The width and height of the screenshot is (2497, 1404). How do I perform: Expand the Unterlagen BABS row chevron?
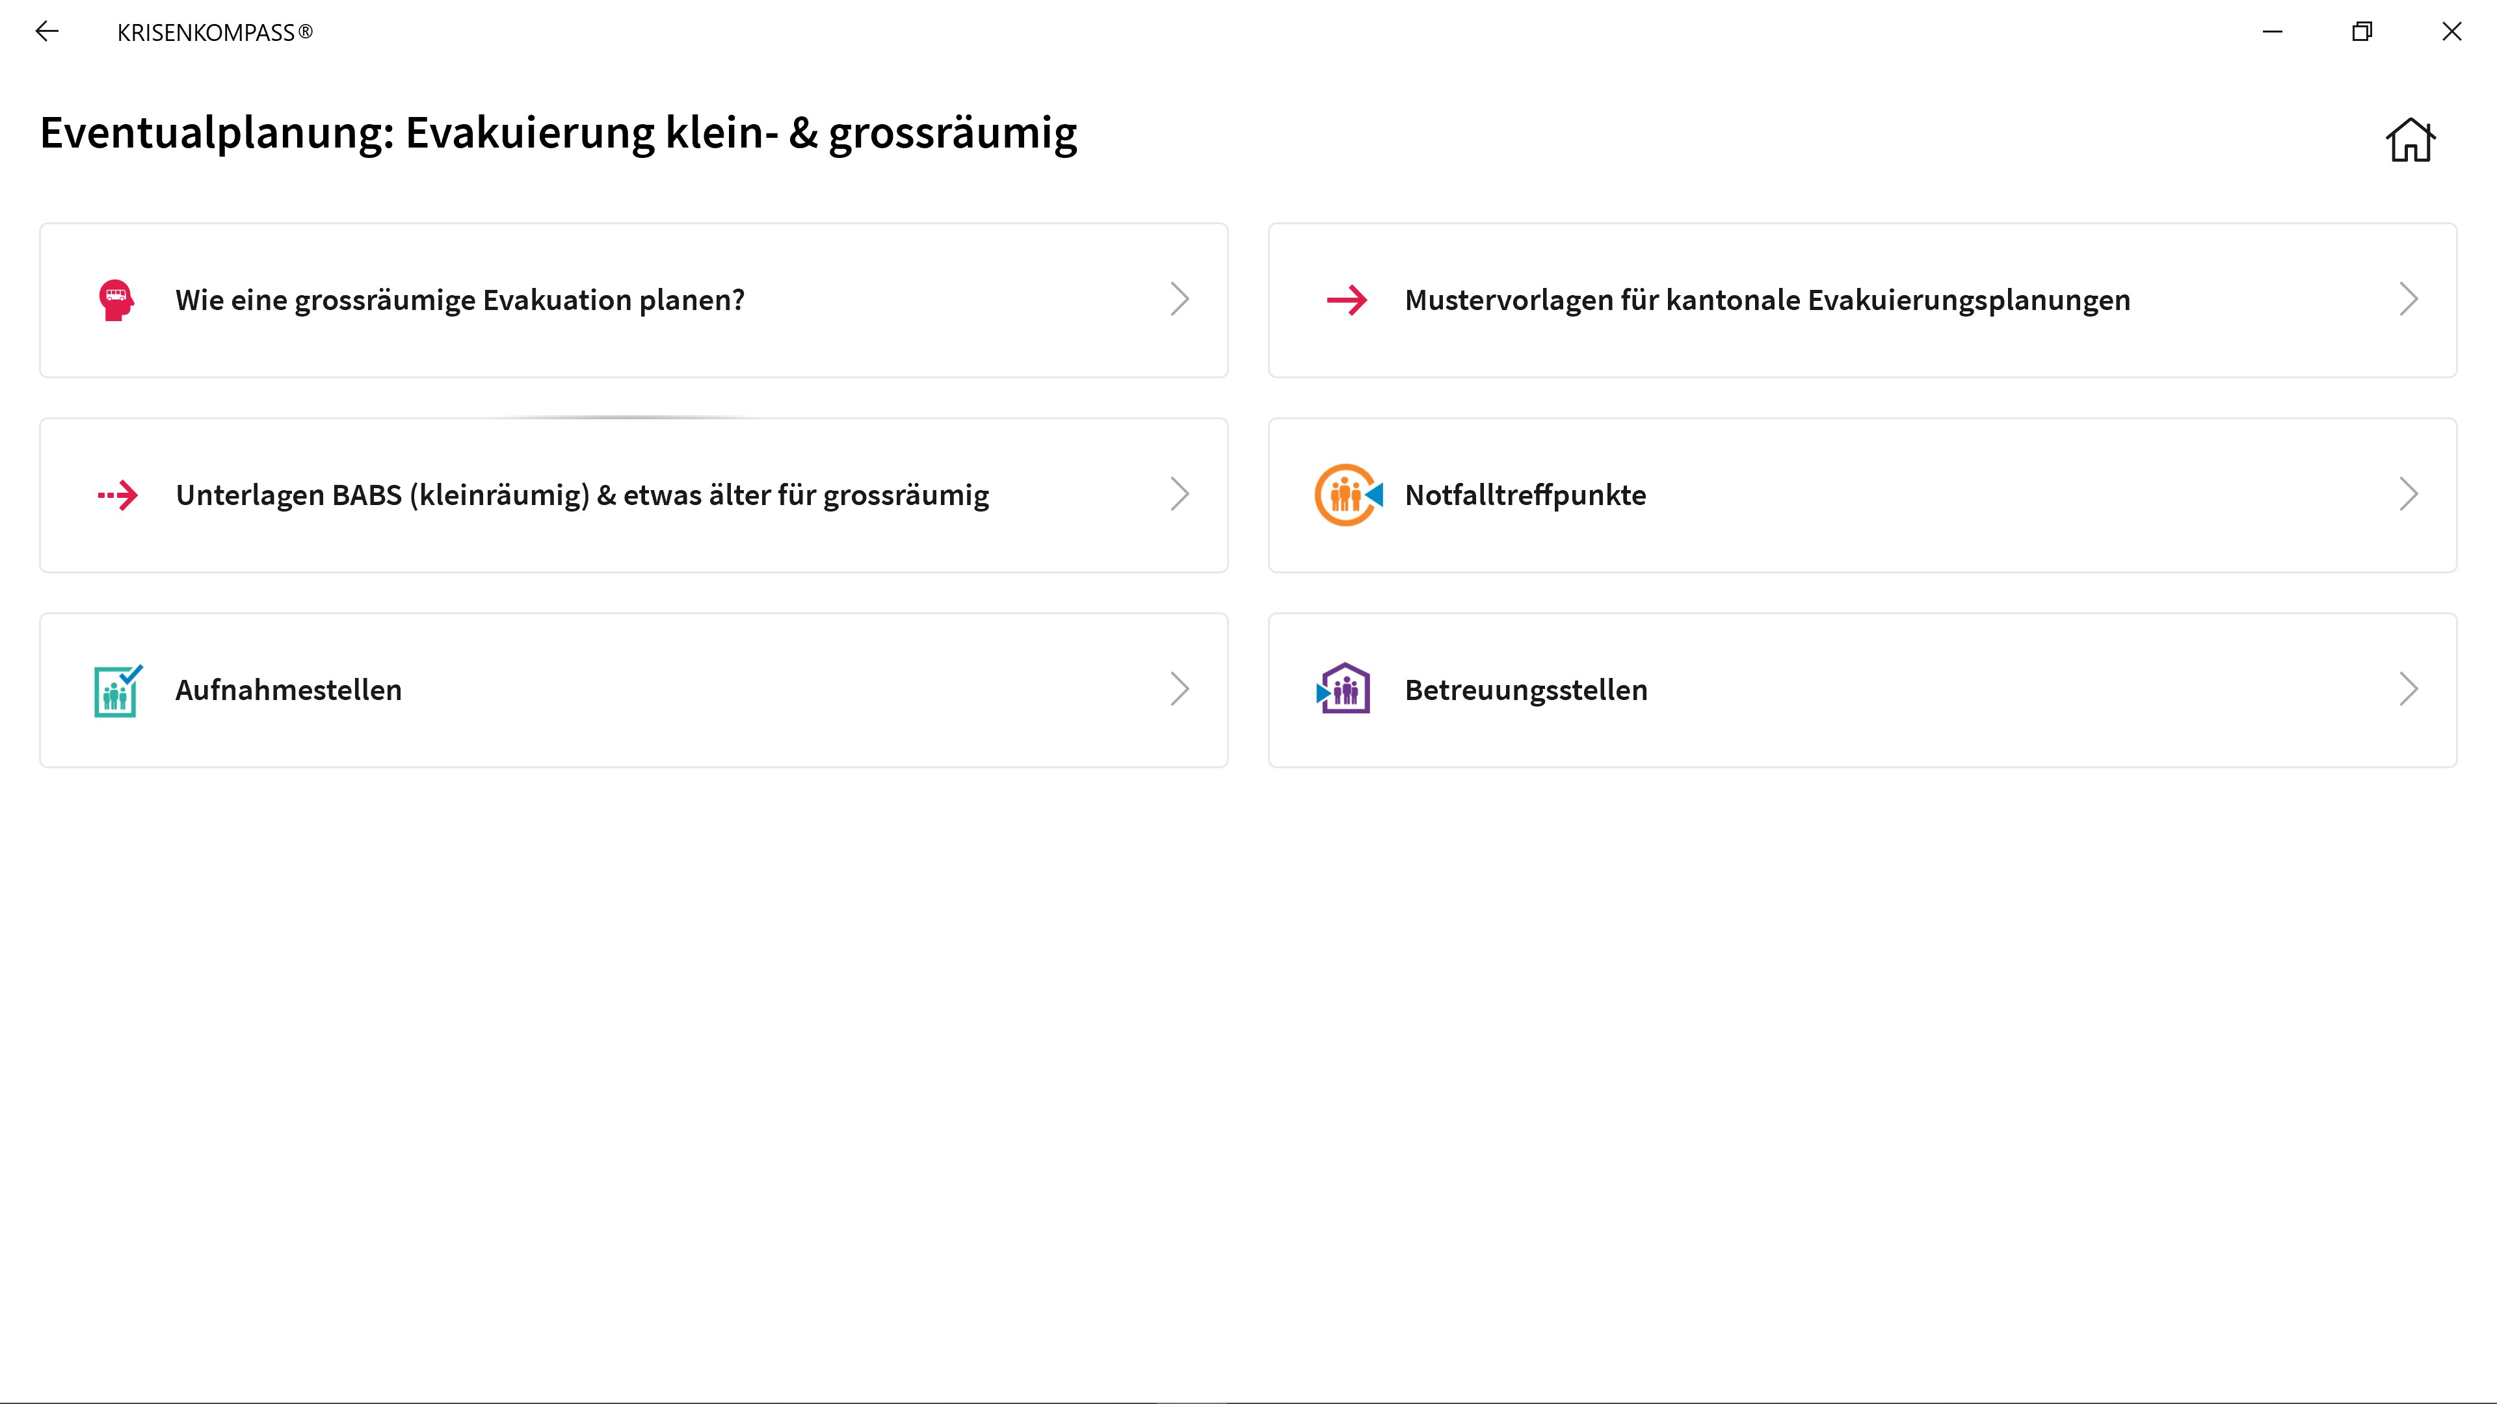[x=1179, y=494]
